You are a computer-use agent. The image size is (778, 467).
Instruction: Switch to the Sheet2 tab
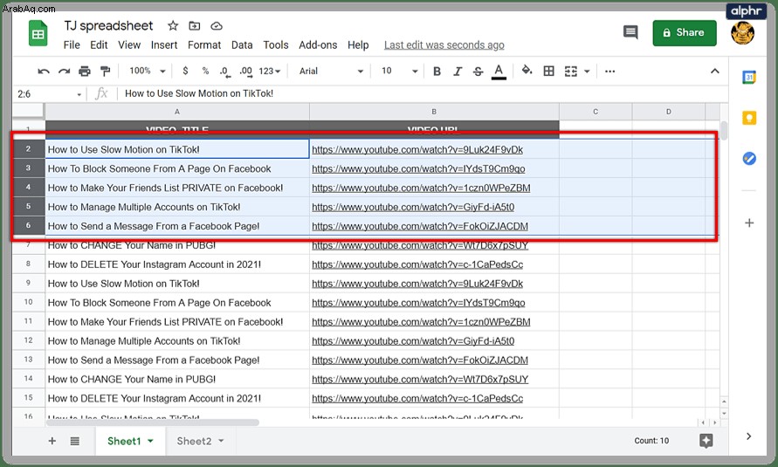point(194,441)
